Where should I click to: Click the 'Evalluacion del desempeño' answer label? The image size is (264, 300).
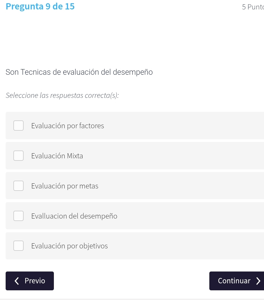pos(74,216)
